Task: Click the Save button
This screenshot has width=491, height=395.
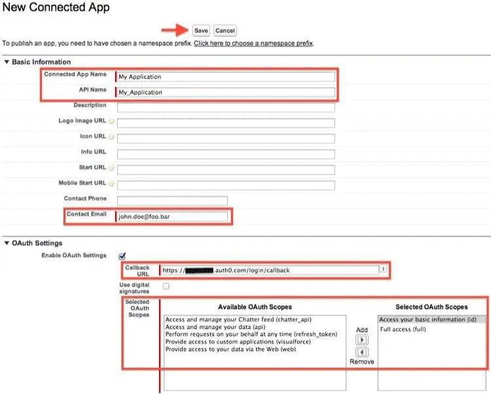Action: point(201,31)
